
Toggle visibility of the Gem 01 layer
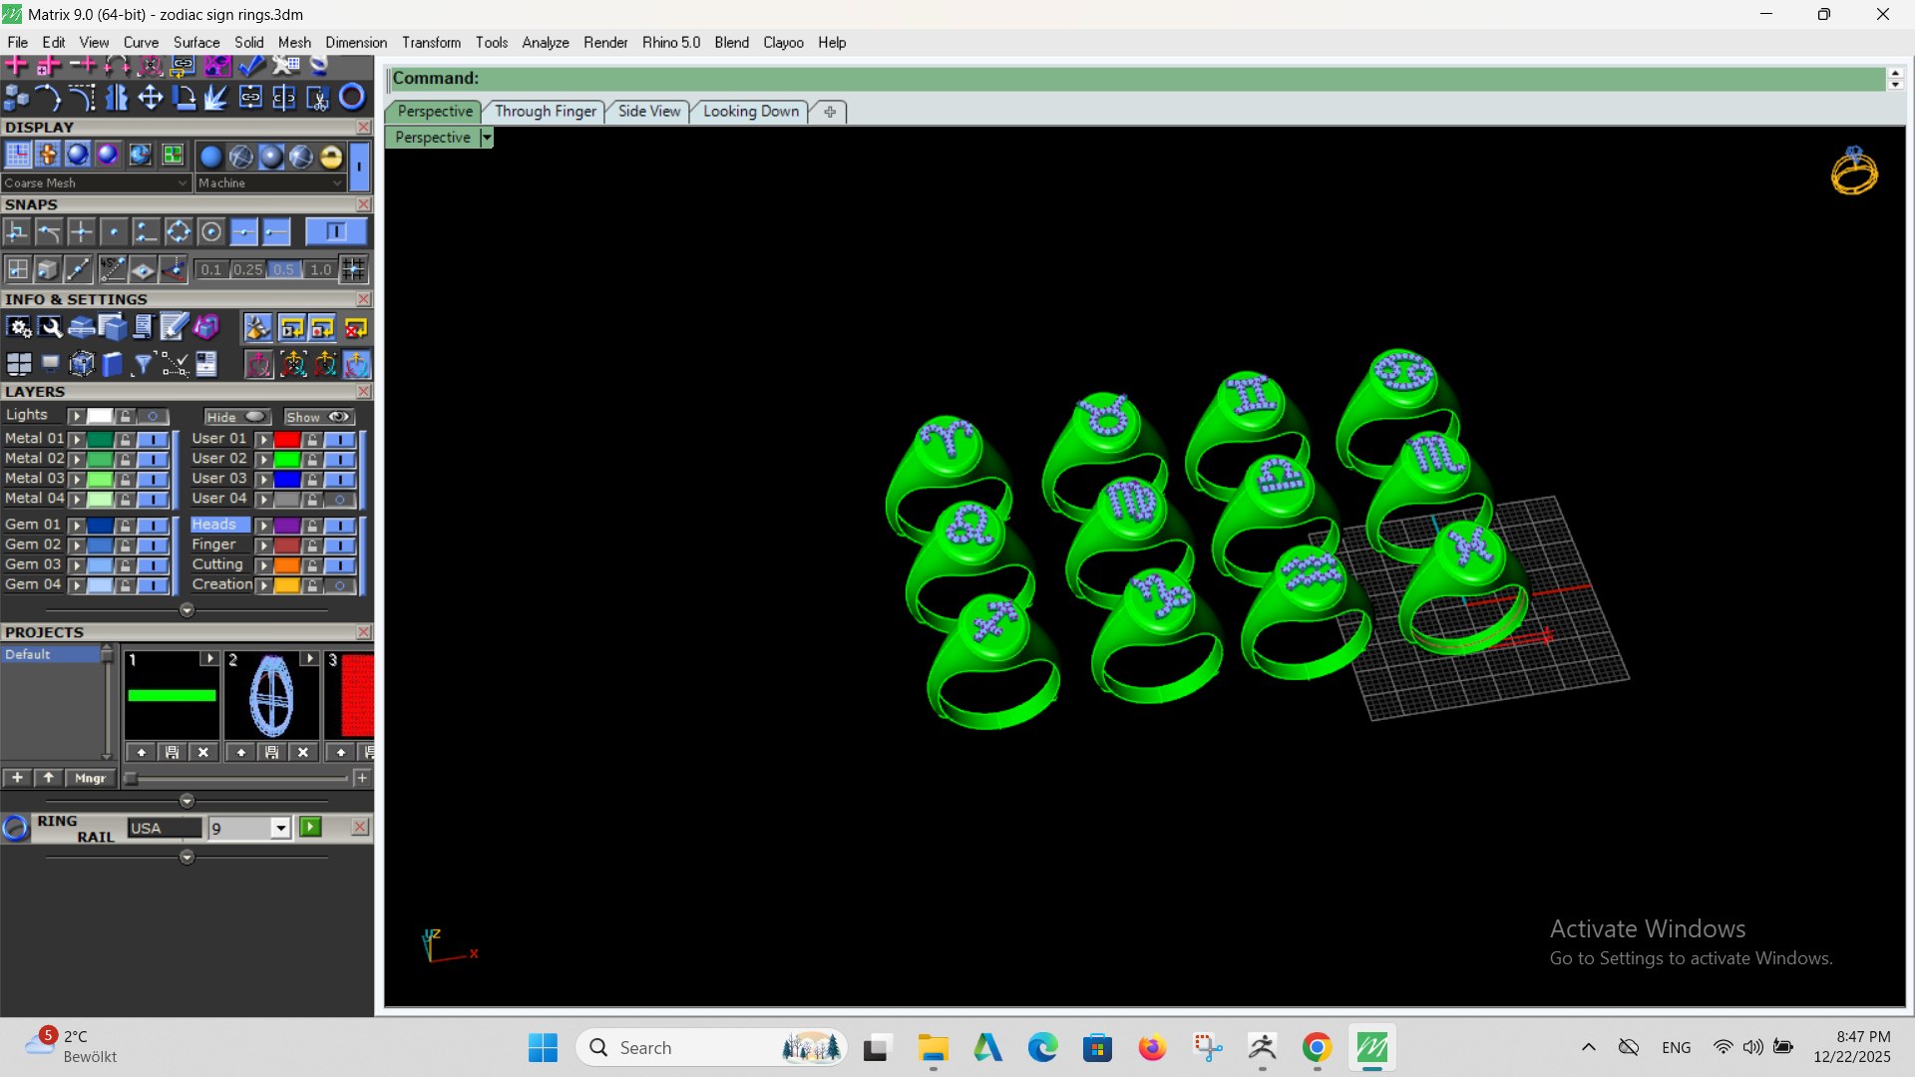pos(153,525)
